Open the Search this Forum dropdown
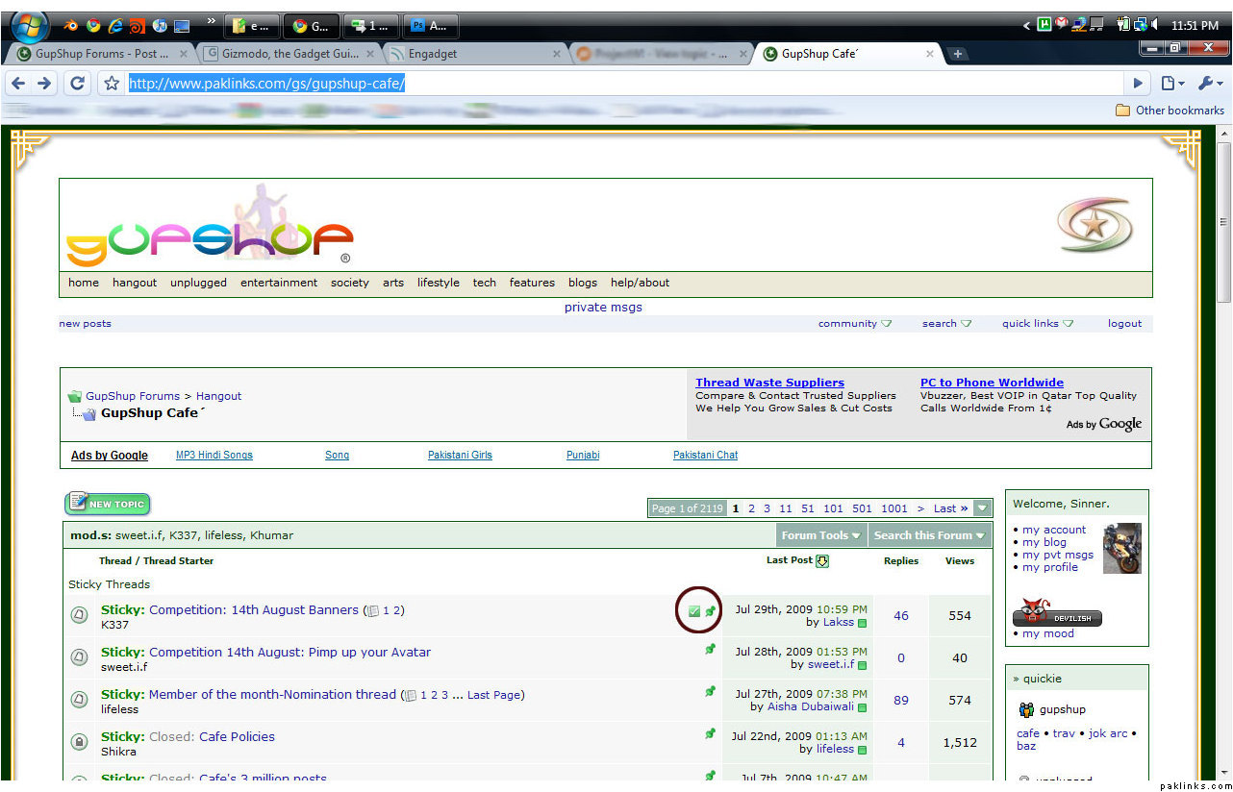This screenshot has height=792, width=1233. (928, 535)
